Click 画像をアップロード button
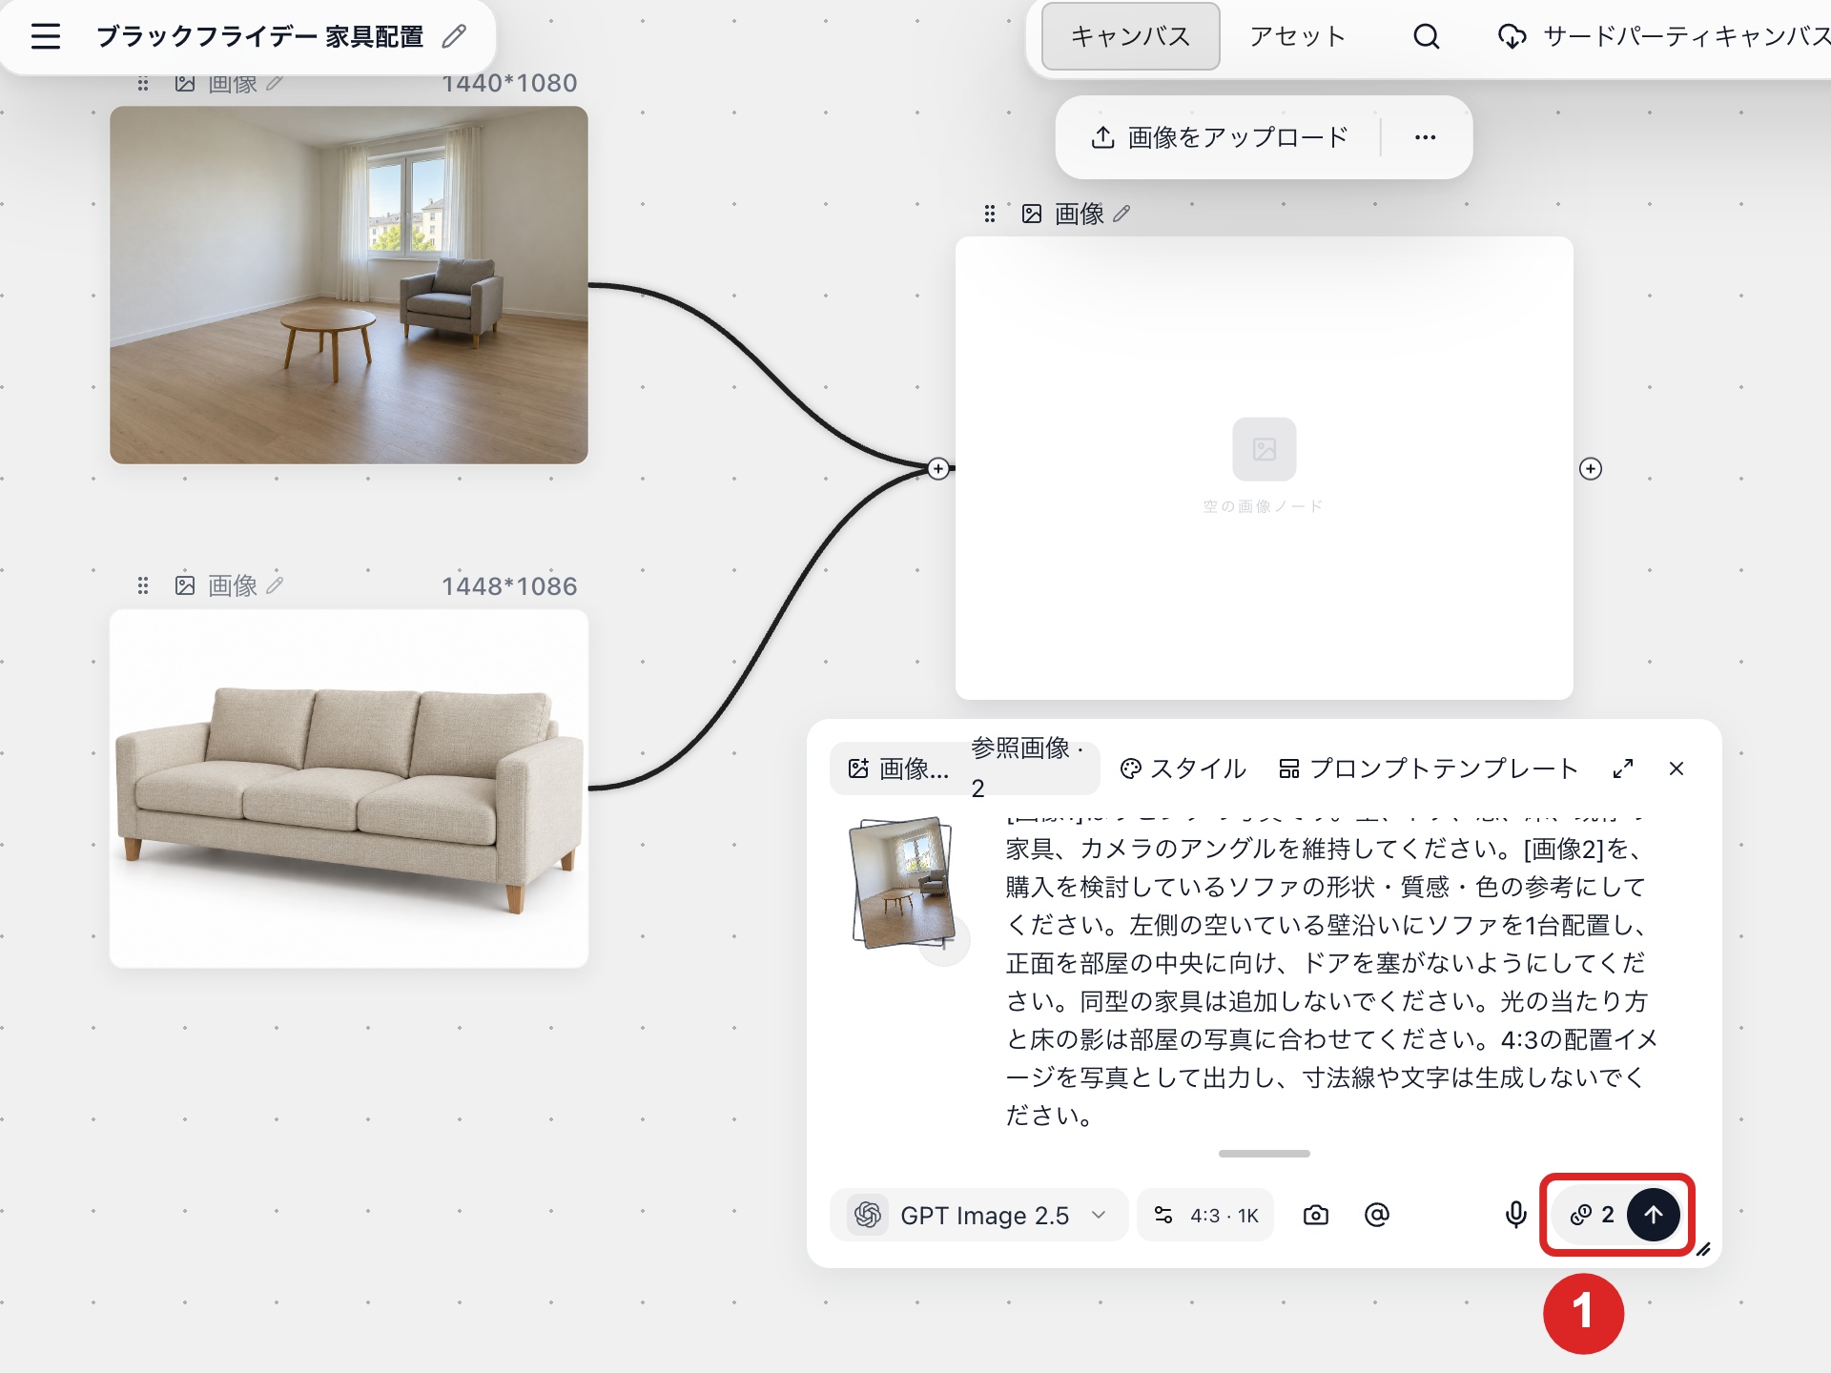This screenshot has width=1831, height=1373. (1220, 137)
